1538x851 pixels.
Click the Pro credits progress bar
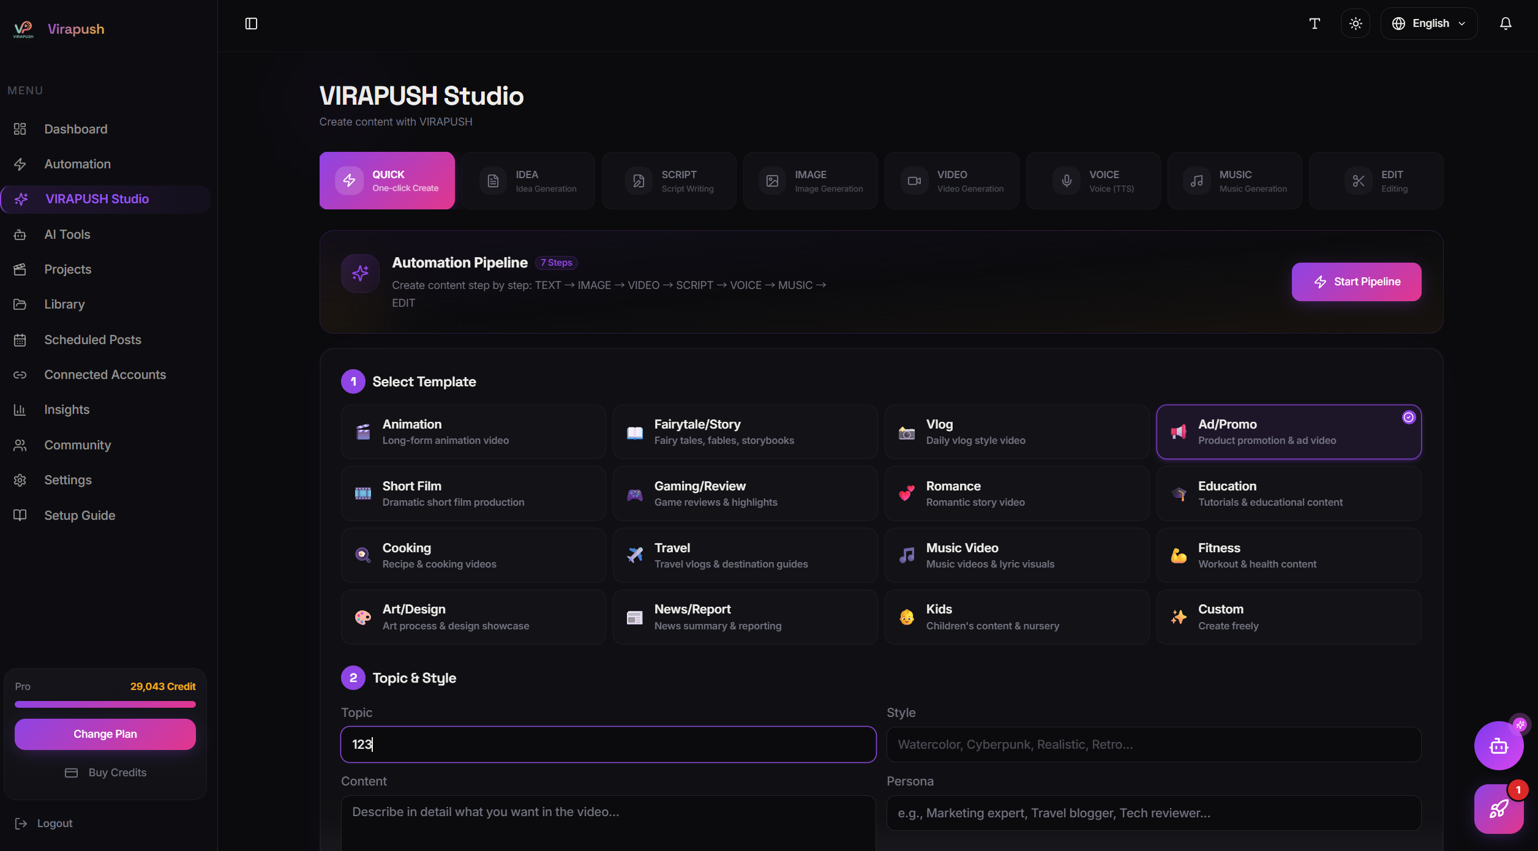click(x=105, y=704)
